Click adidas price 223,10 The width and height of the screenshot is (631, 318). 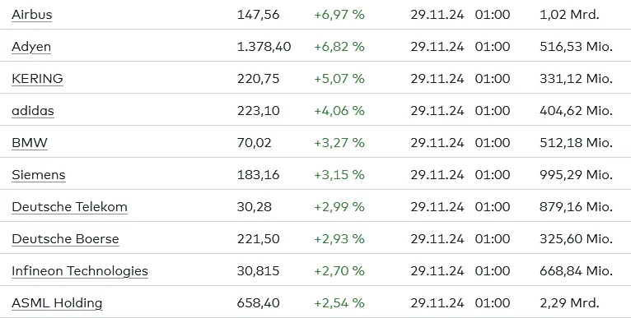[258, 111]
